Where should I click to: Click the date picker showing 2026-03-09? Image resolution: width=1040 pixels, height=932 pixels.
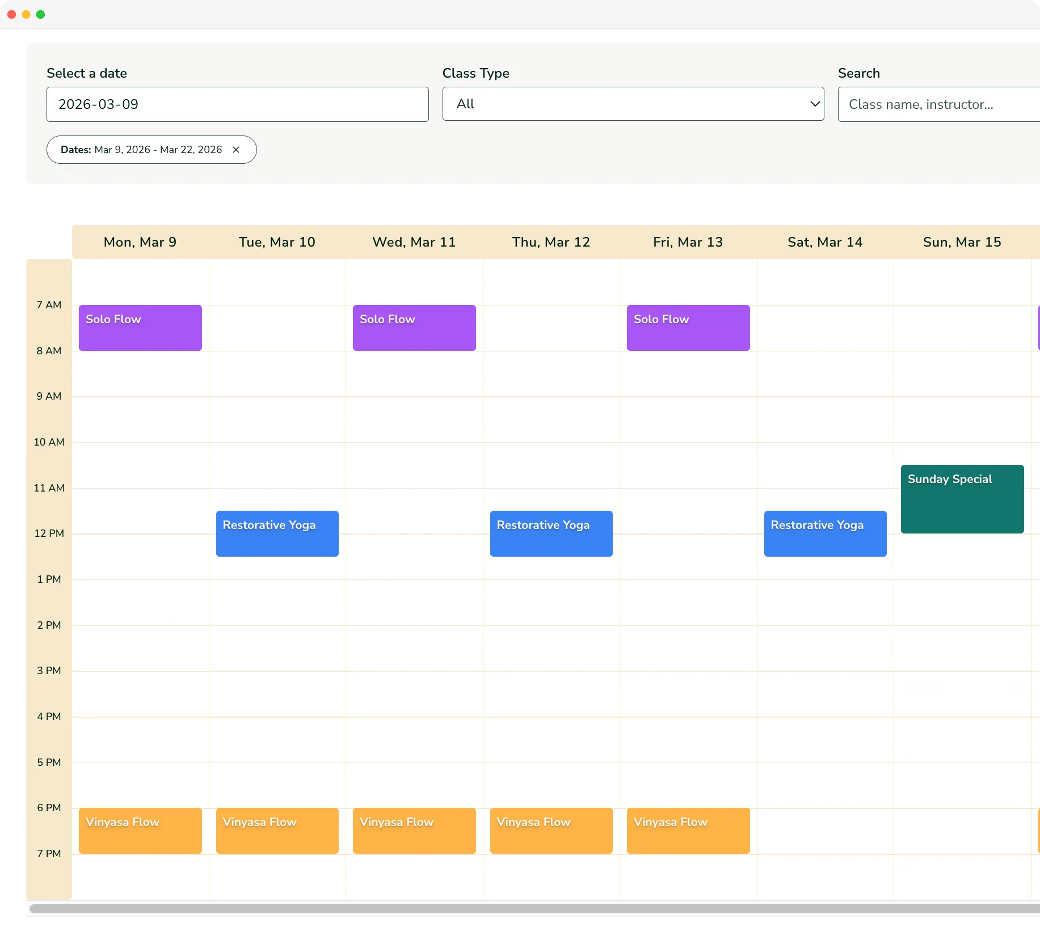coord(237,104)
